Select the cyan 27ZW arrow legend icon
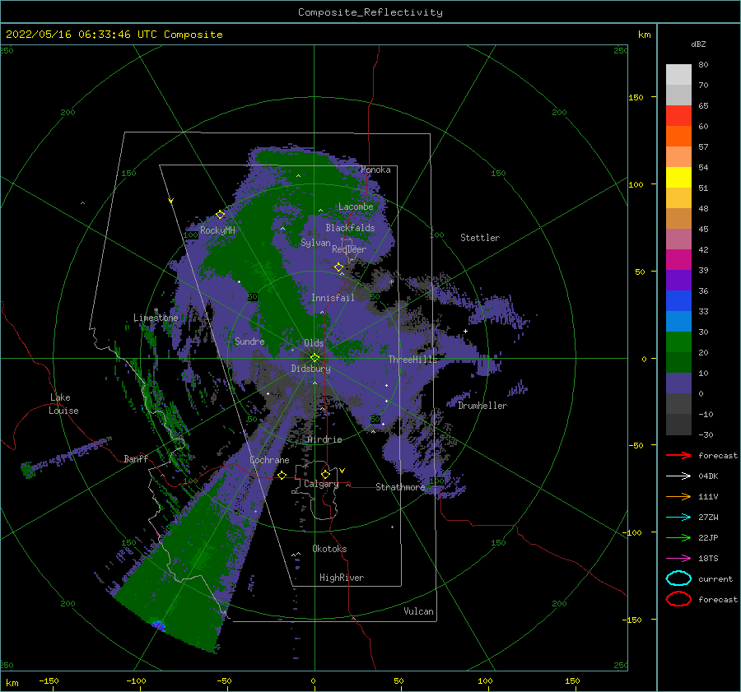Viewport: 741px width, 692px height. (678, 518)
